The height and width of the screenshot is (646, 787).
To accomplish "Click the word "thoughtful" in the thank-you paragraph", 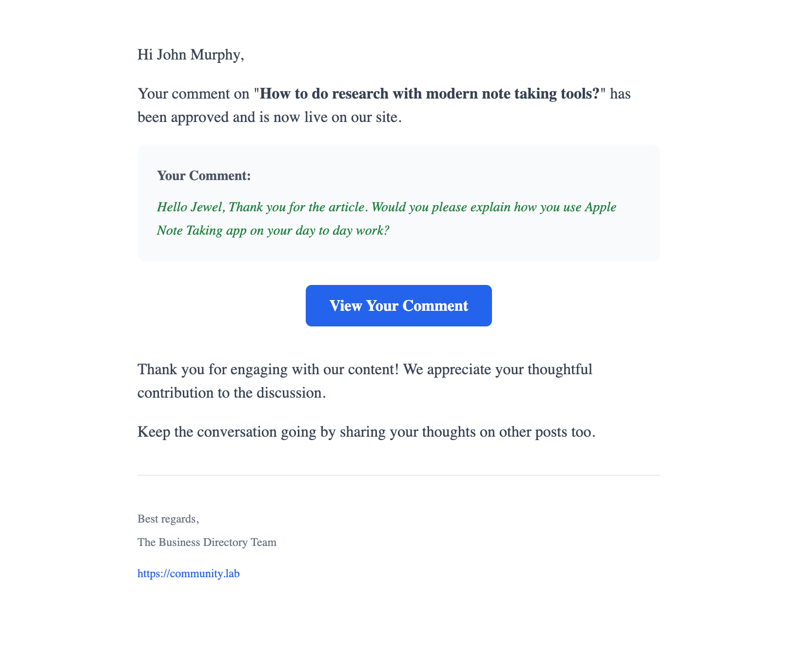I will click(x=560, y=369).
